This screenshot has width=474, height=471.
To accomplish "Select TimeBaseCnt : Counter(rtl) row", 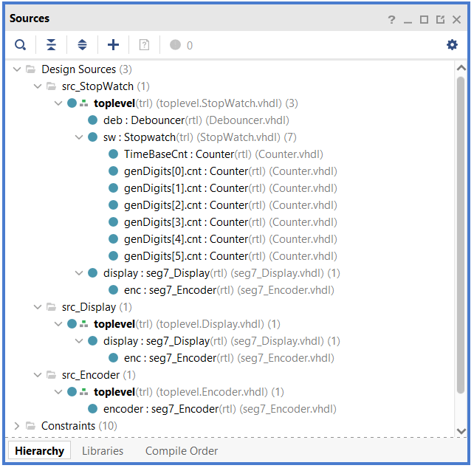I will point(224,154).
